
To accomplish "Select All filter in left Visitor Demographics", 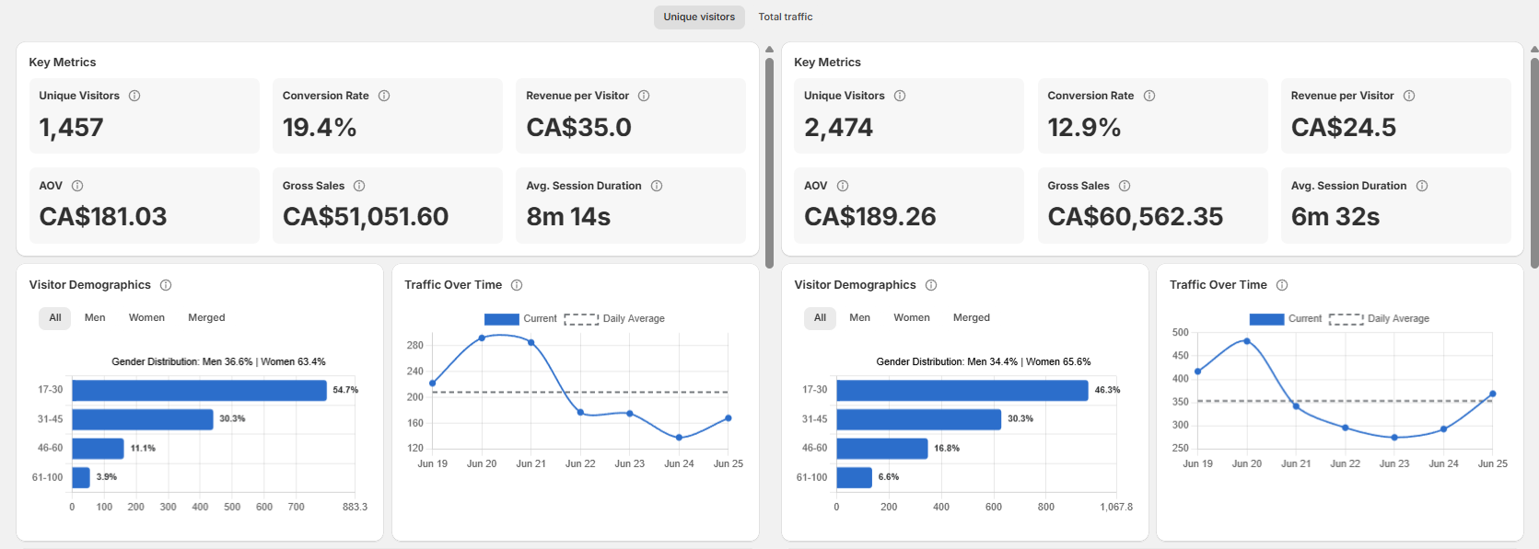I will [55, 318].
